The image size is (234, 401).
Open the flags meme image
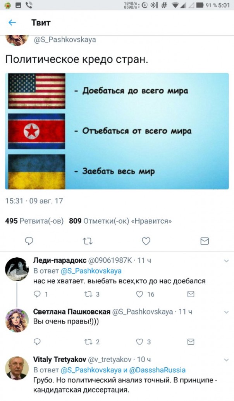[117, 131]
